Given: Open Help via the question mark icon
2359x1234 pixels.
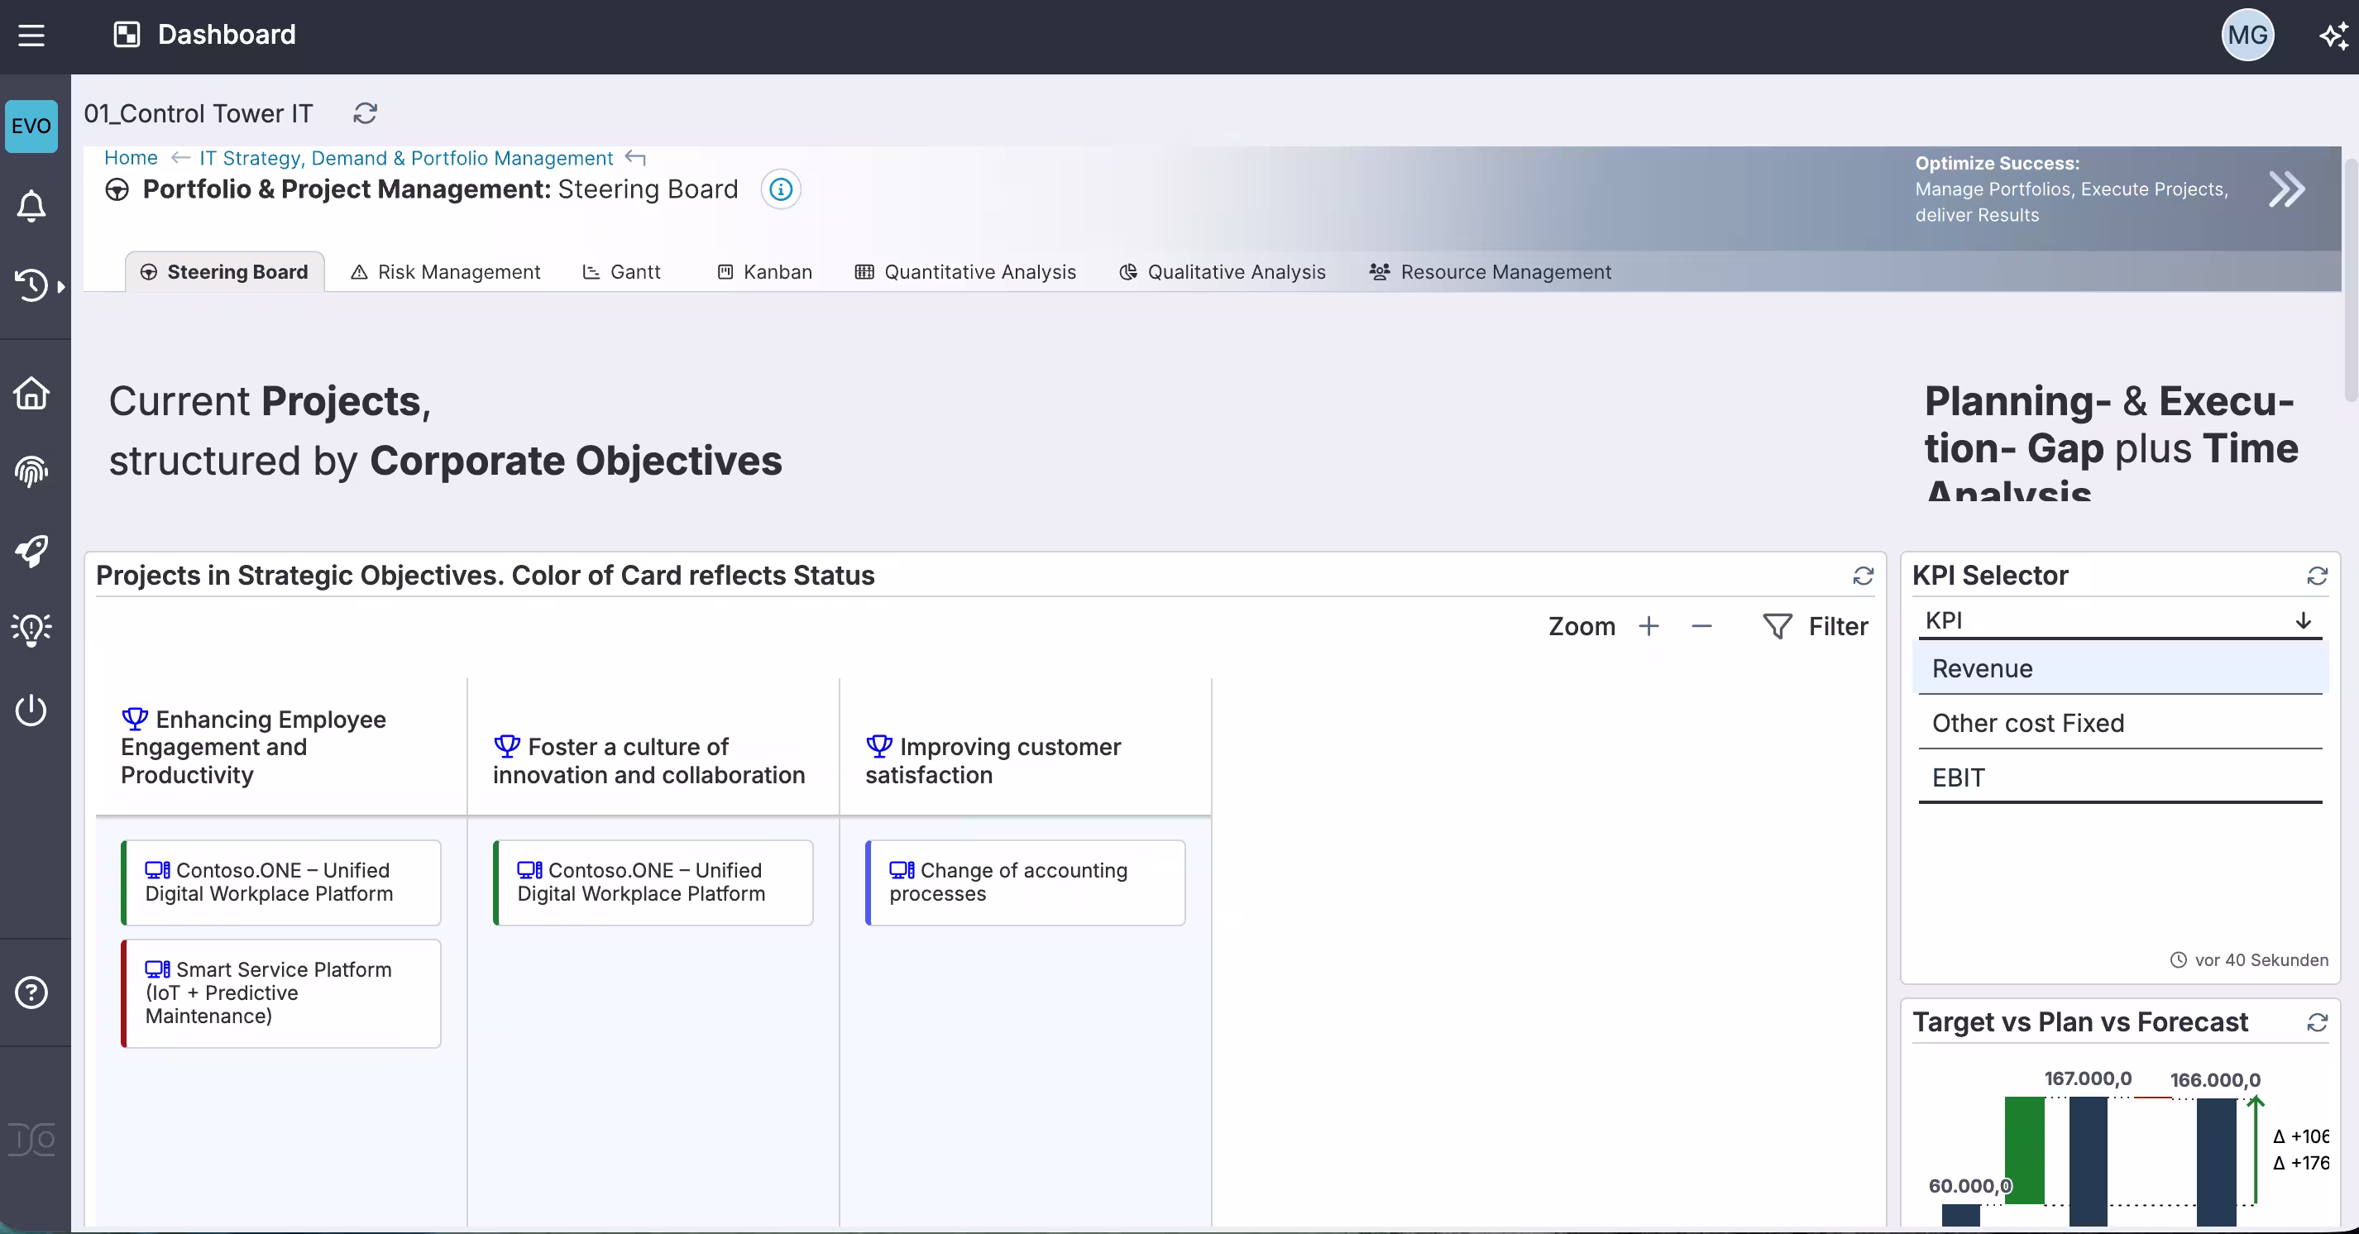Looking at the screenshot, I should point(31,992).
